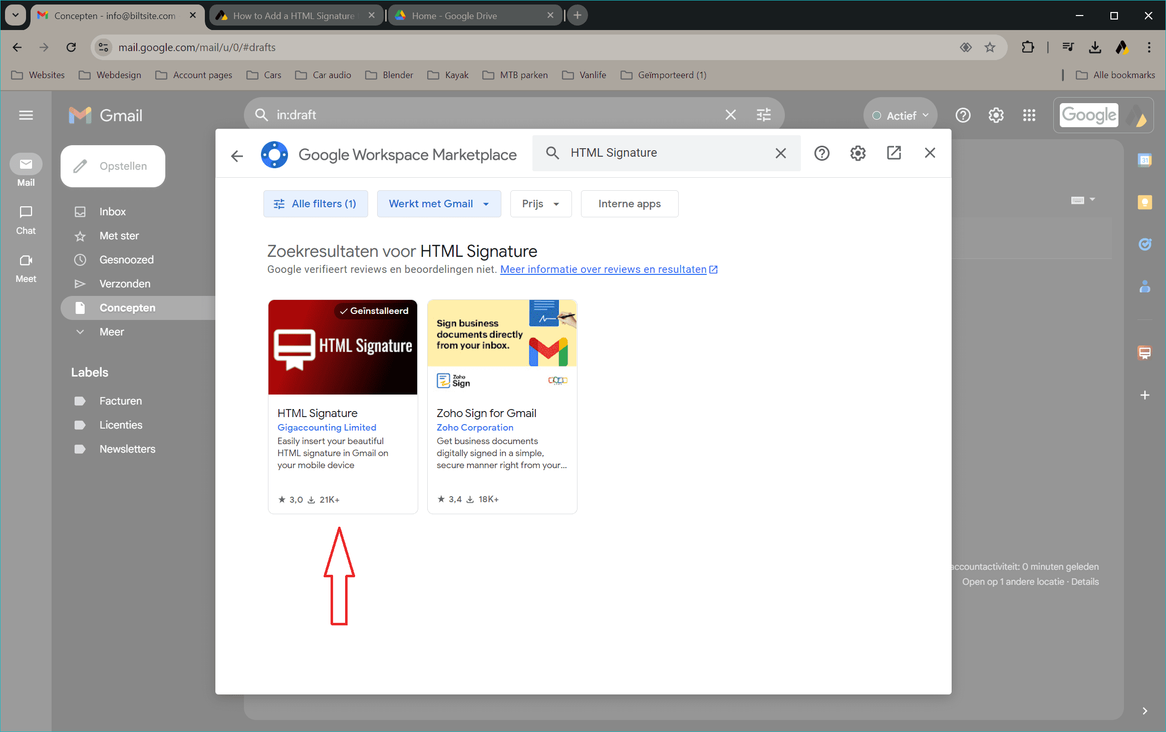Open Marketplace in a new window

(x=894, y=153)
